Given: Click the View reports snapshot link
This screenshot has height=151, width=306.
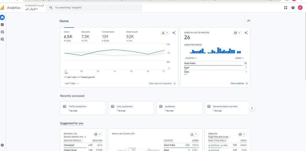Looking at the screenshot, I should click(x=162, y=83).
